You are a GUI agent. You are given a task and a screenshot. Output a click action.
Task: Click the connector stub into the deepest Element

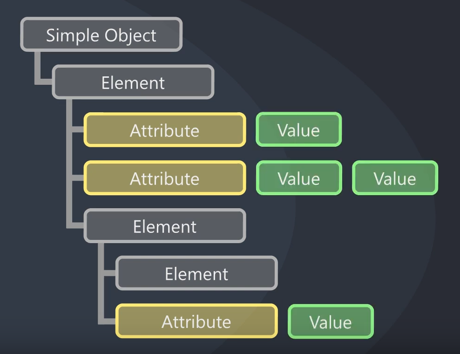point(110,273)
